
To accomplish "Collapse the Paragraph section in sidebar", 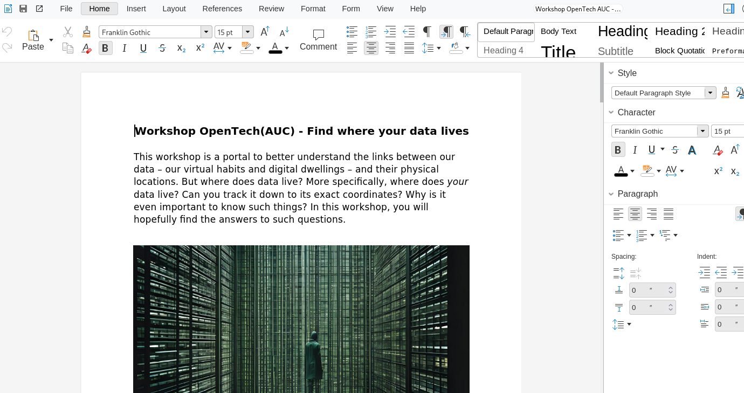I will click(611, 194).
